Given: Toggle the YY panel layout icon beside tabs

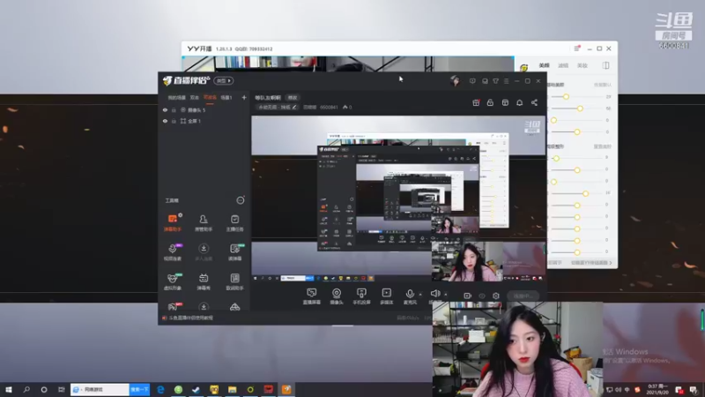Looking at the screenshot, I should (605, 65).
